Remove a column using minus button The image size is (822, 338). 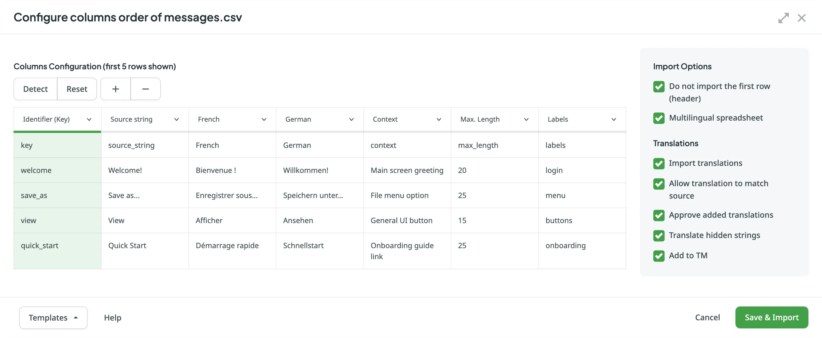(146, 88)
